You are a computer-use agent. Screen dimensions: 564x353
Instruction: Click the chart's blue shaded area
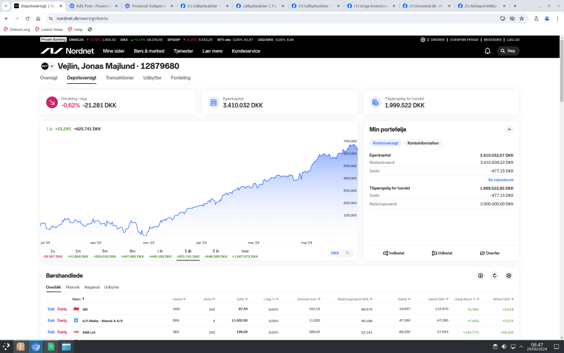coord(275,210)
